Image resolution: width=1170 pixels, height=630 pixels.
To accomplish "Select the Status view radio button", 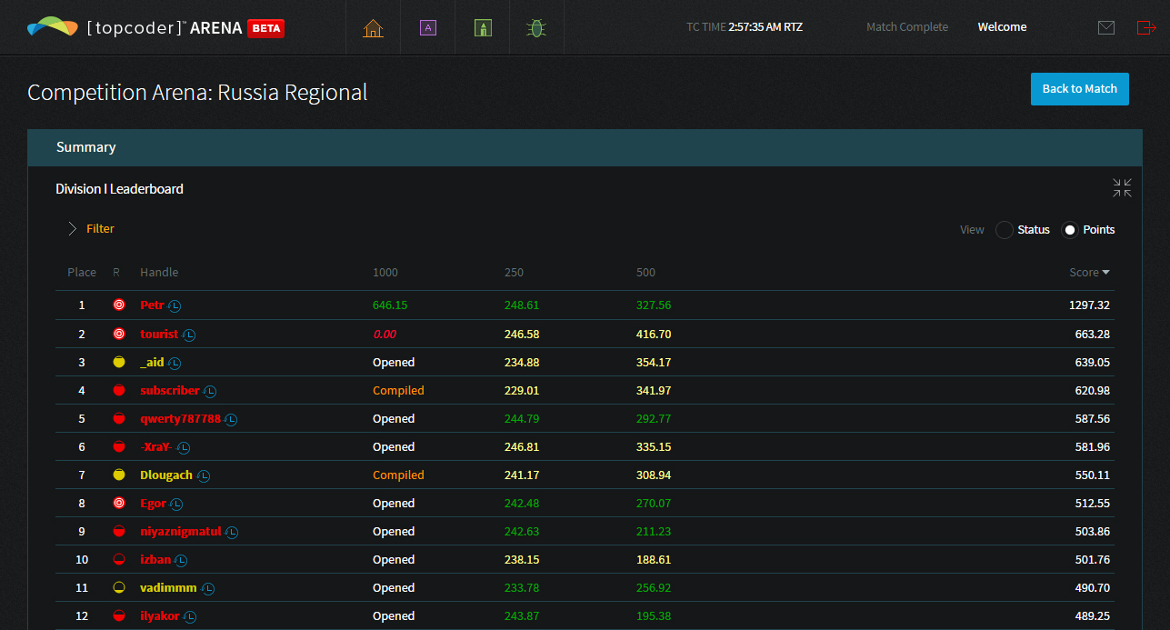I will (x=1005, y=230).
